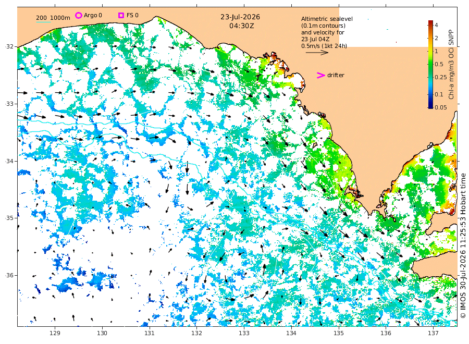Click latitude tick label -34
Screen dimensions: 469x344
(9, 161)
